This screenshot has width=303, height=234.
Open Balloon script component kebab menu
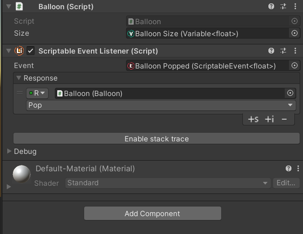click(295, 6)
